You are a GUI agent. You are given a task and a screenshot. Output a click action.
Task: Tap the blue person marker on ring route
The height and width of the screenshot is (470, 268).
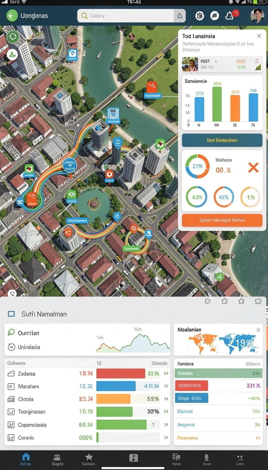coord(149,233)
